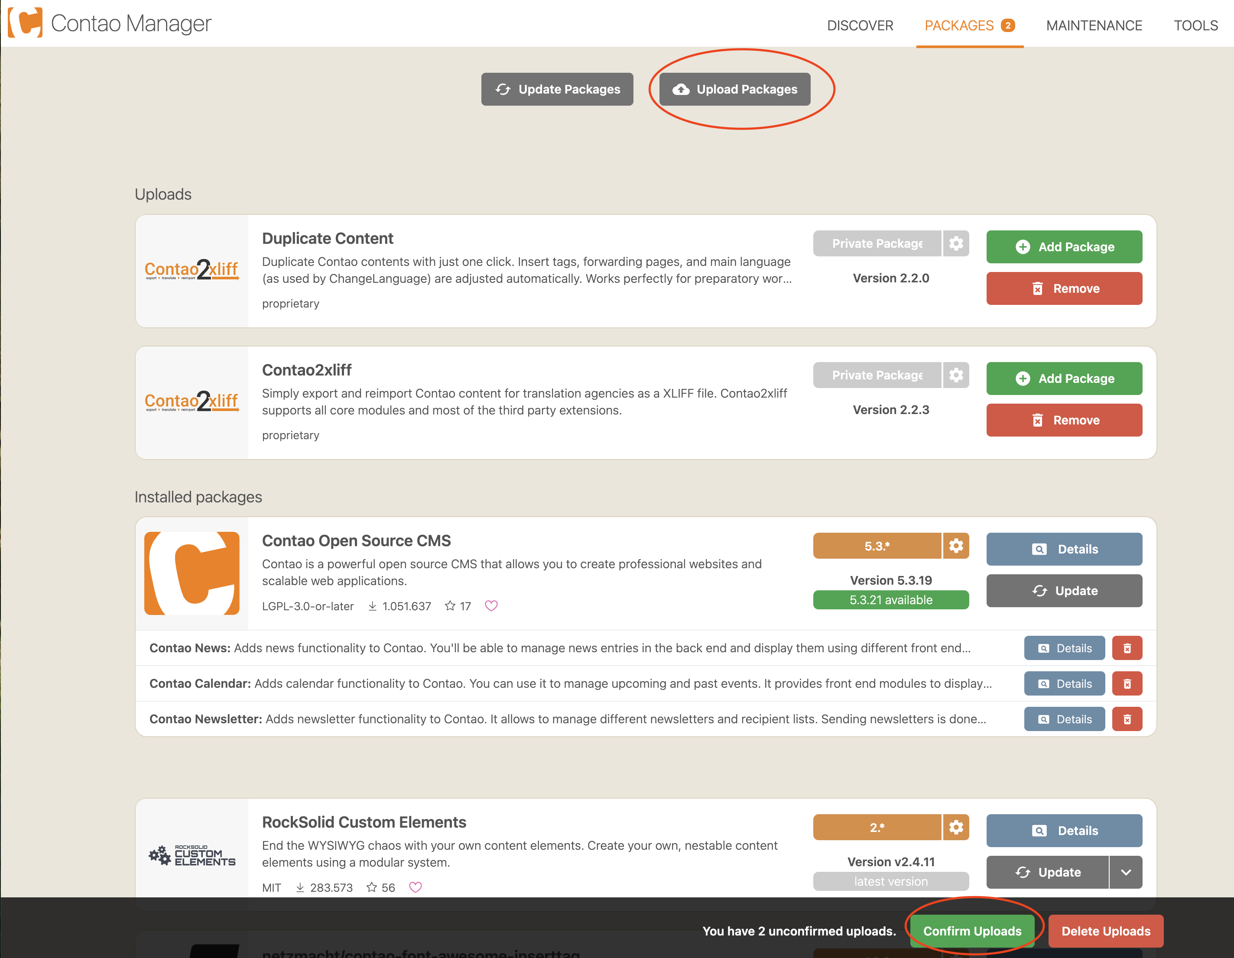This screenshot has width=1234, height=958.
Task: Switch to the Discover tab
Action: tap(860, 26)
